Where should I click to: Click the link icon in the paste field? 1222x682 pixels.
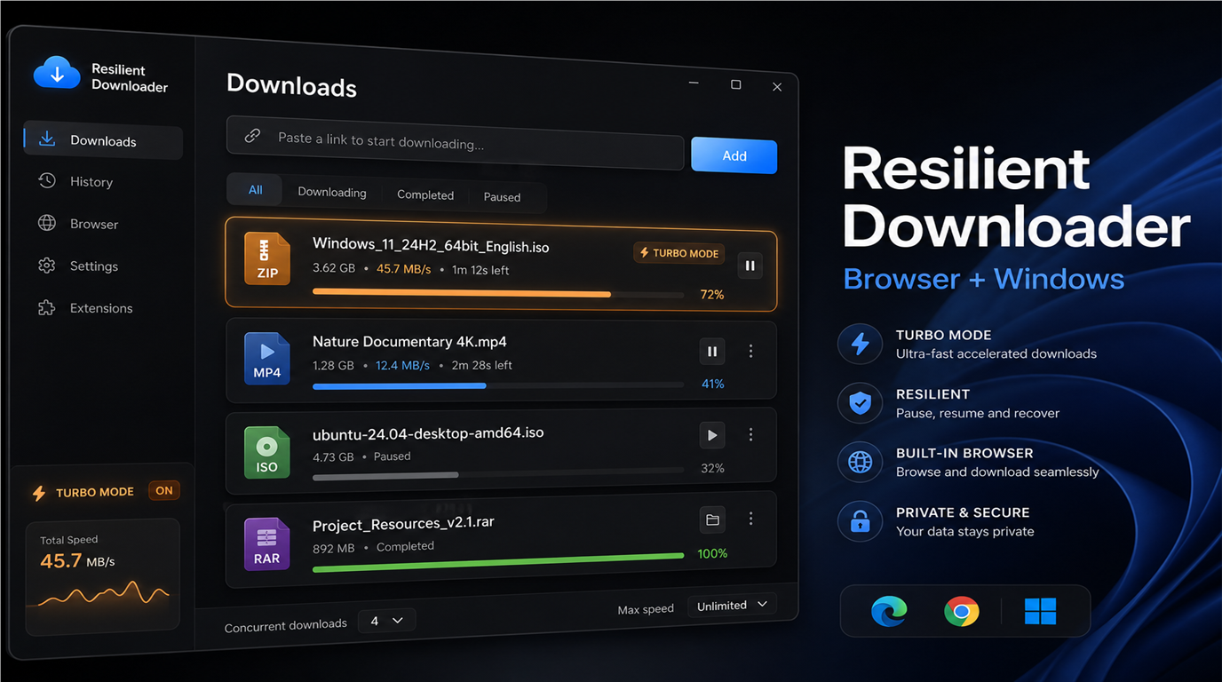pos(252,136)
